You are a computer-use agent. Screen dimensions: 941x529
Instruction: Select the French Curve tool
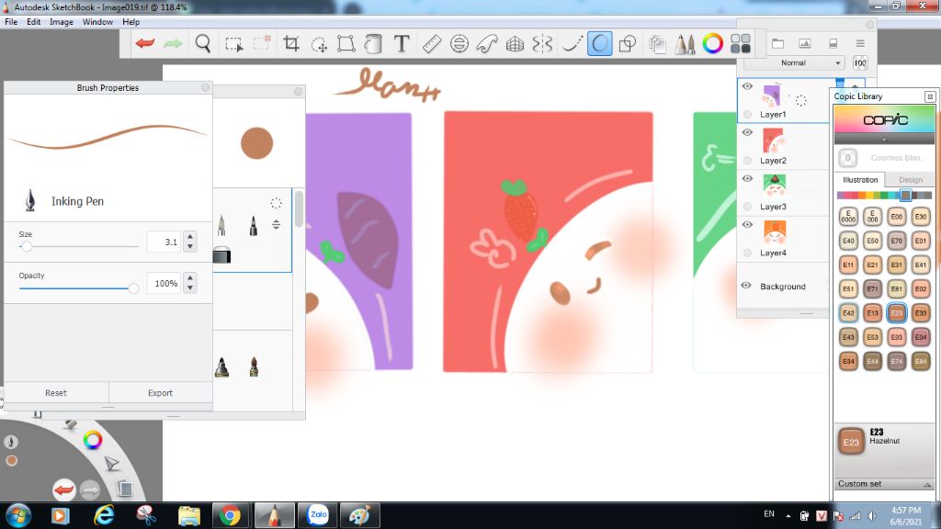pos(487,43)
